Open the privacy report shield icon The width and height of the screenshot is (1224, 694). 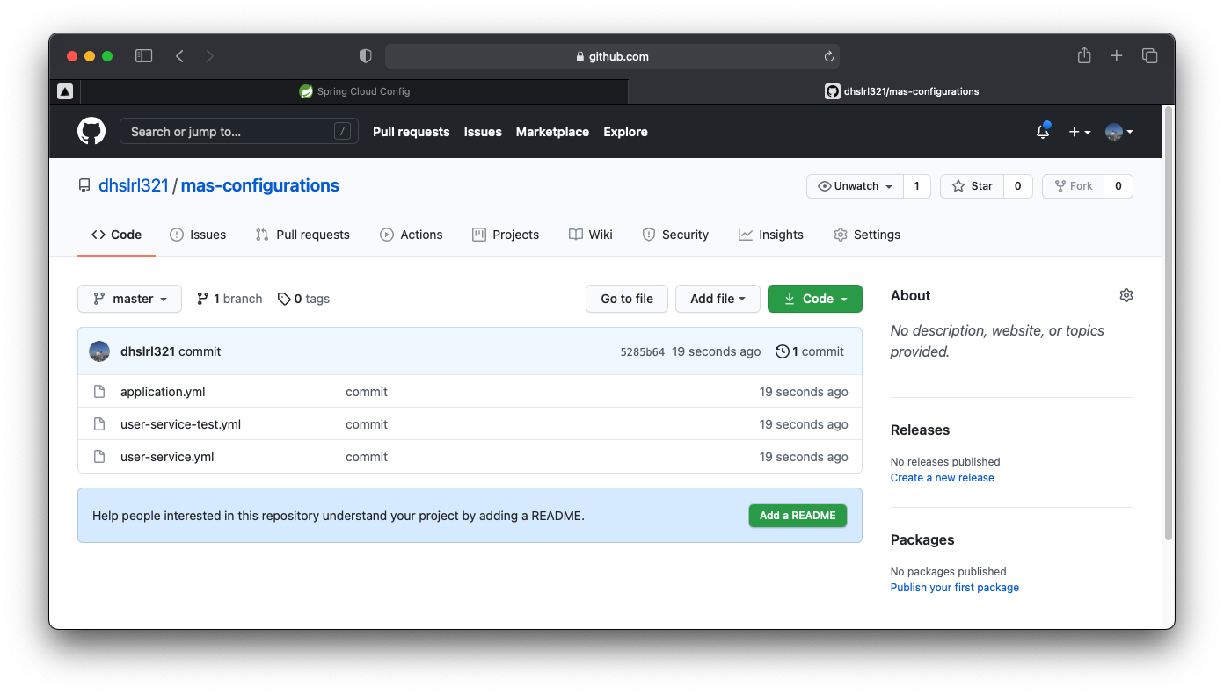pyautogui.click(x=366, y=56)
